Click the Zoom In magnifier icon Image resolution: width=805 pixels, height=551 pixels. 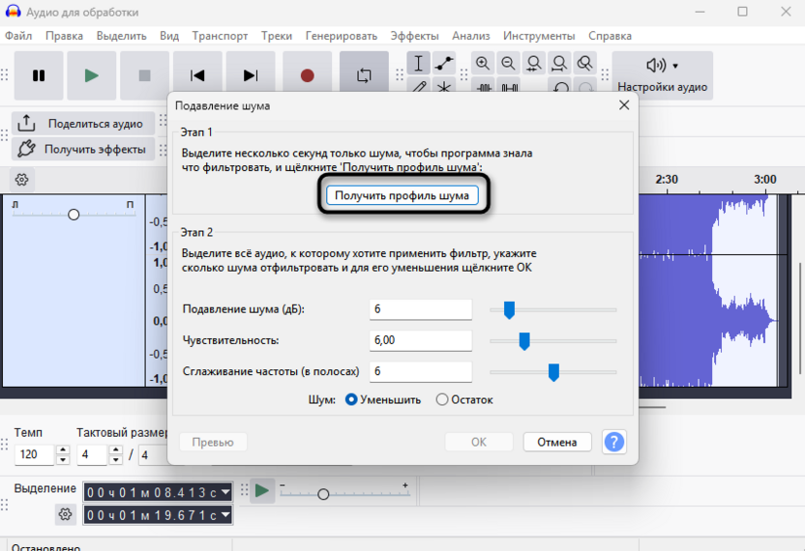coord(483,64)
